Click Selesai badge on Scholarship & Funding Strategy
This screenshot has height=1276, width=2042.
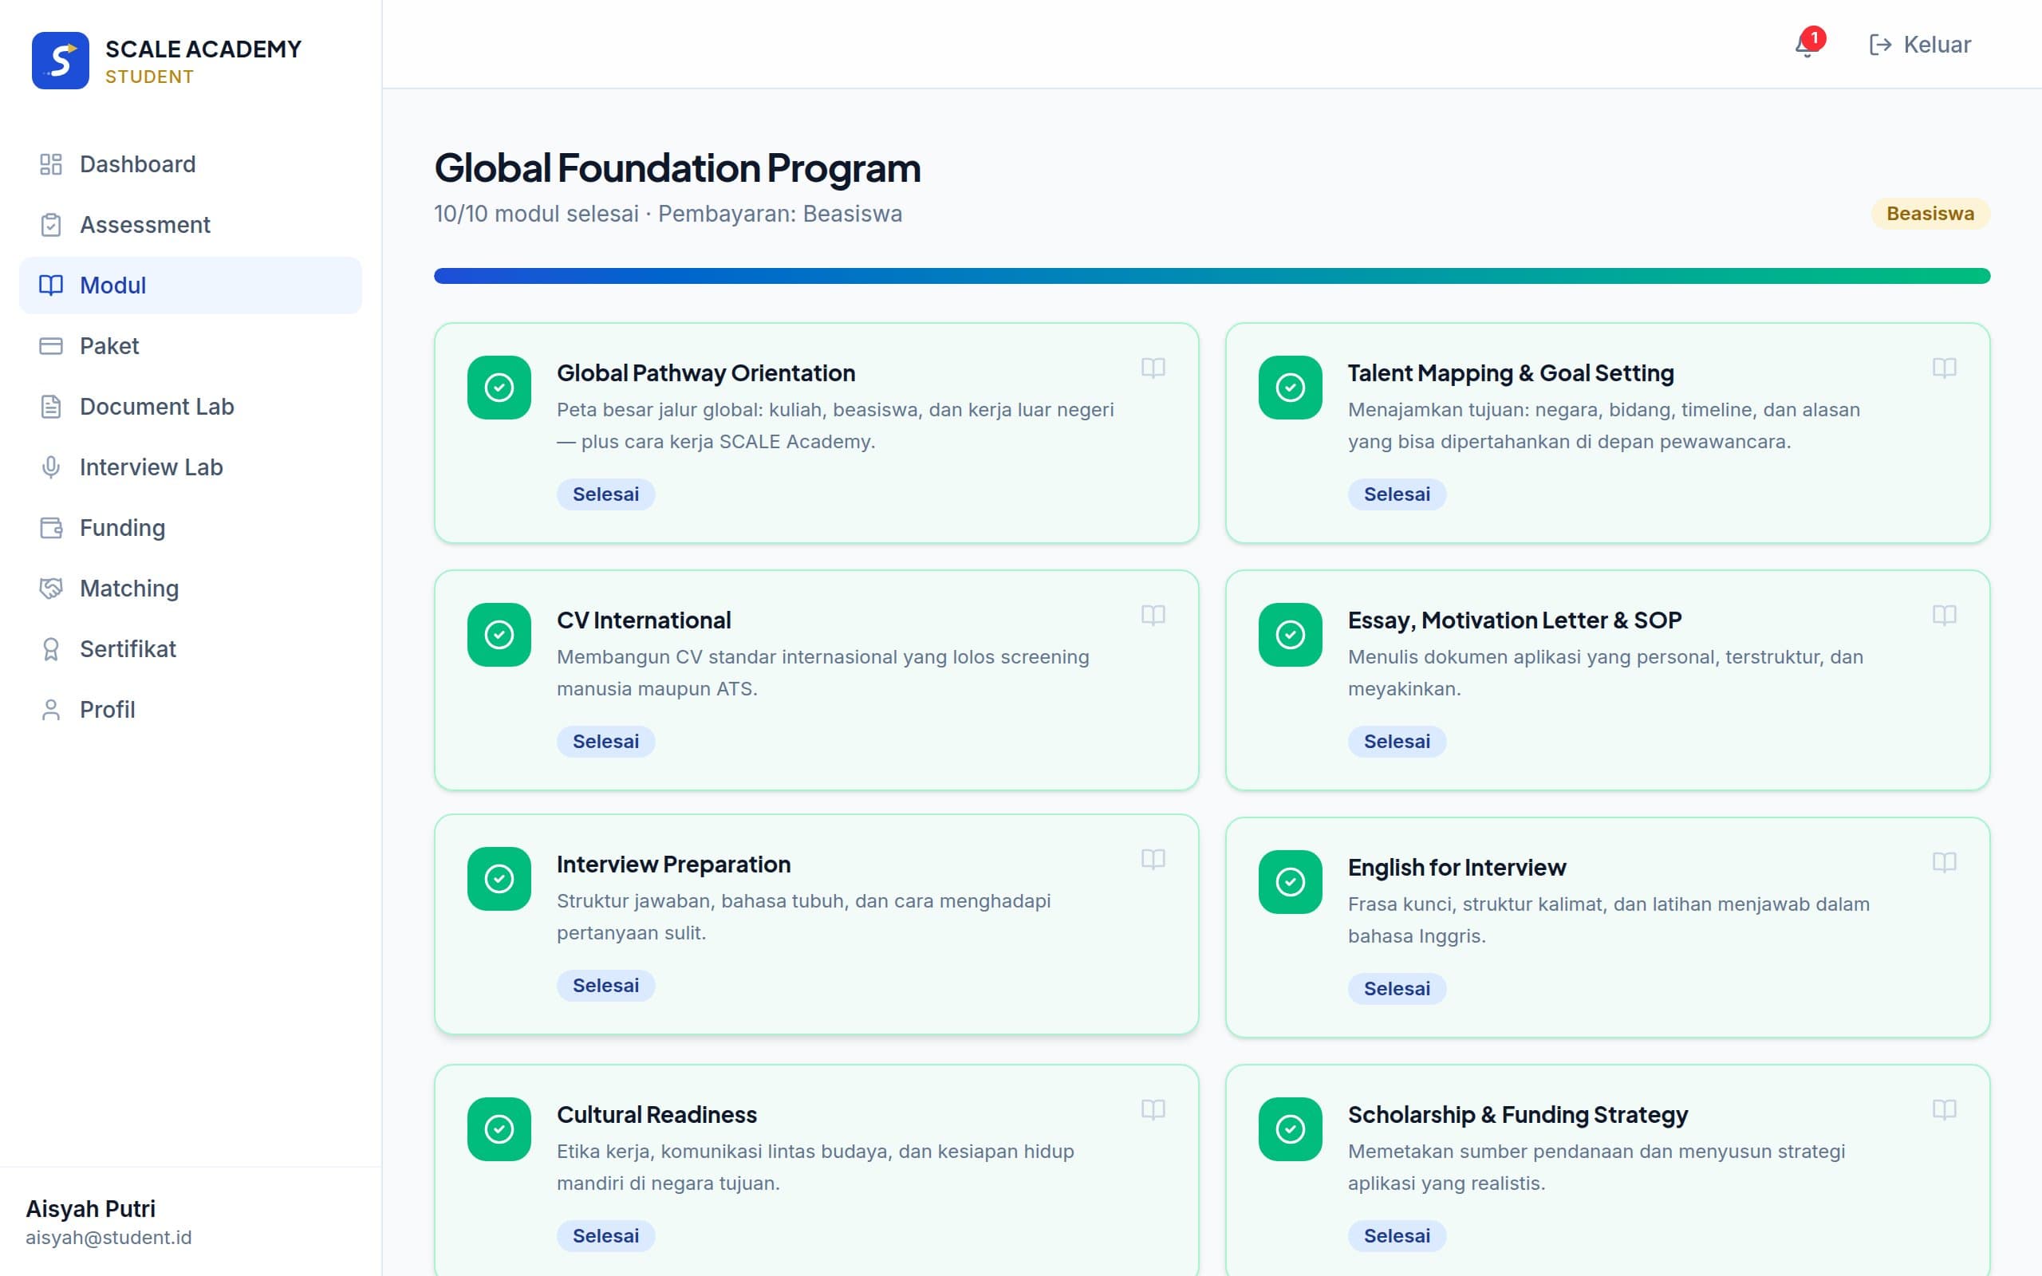pos(1397,1236)
